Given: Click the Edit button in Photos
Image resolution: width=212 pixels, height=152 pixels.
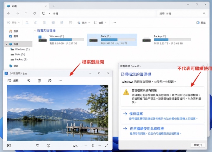Looking at the screenshot, I should 13,81.
